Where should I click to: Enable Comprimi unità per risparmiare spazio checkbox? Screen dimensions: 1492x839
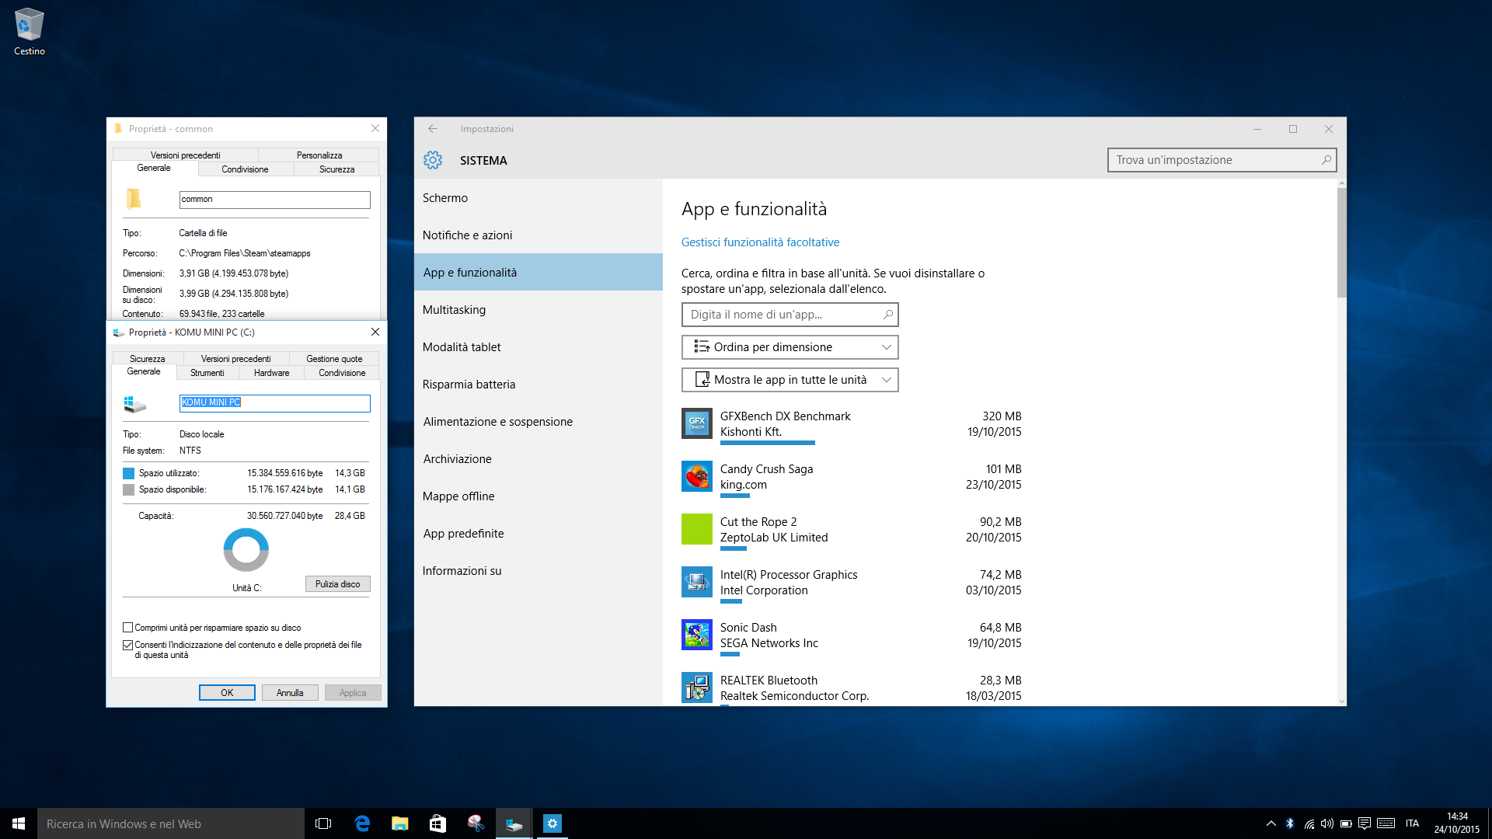[x=127, y=628]
